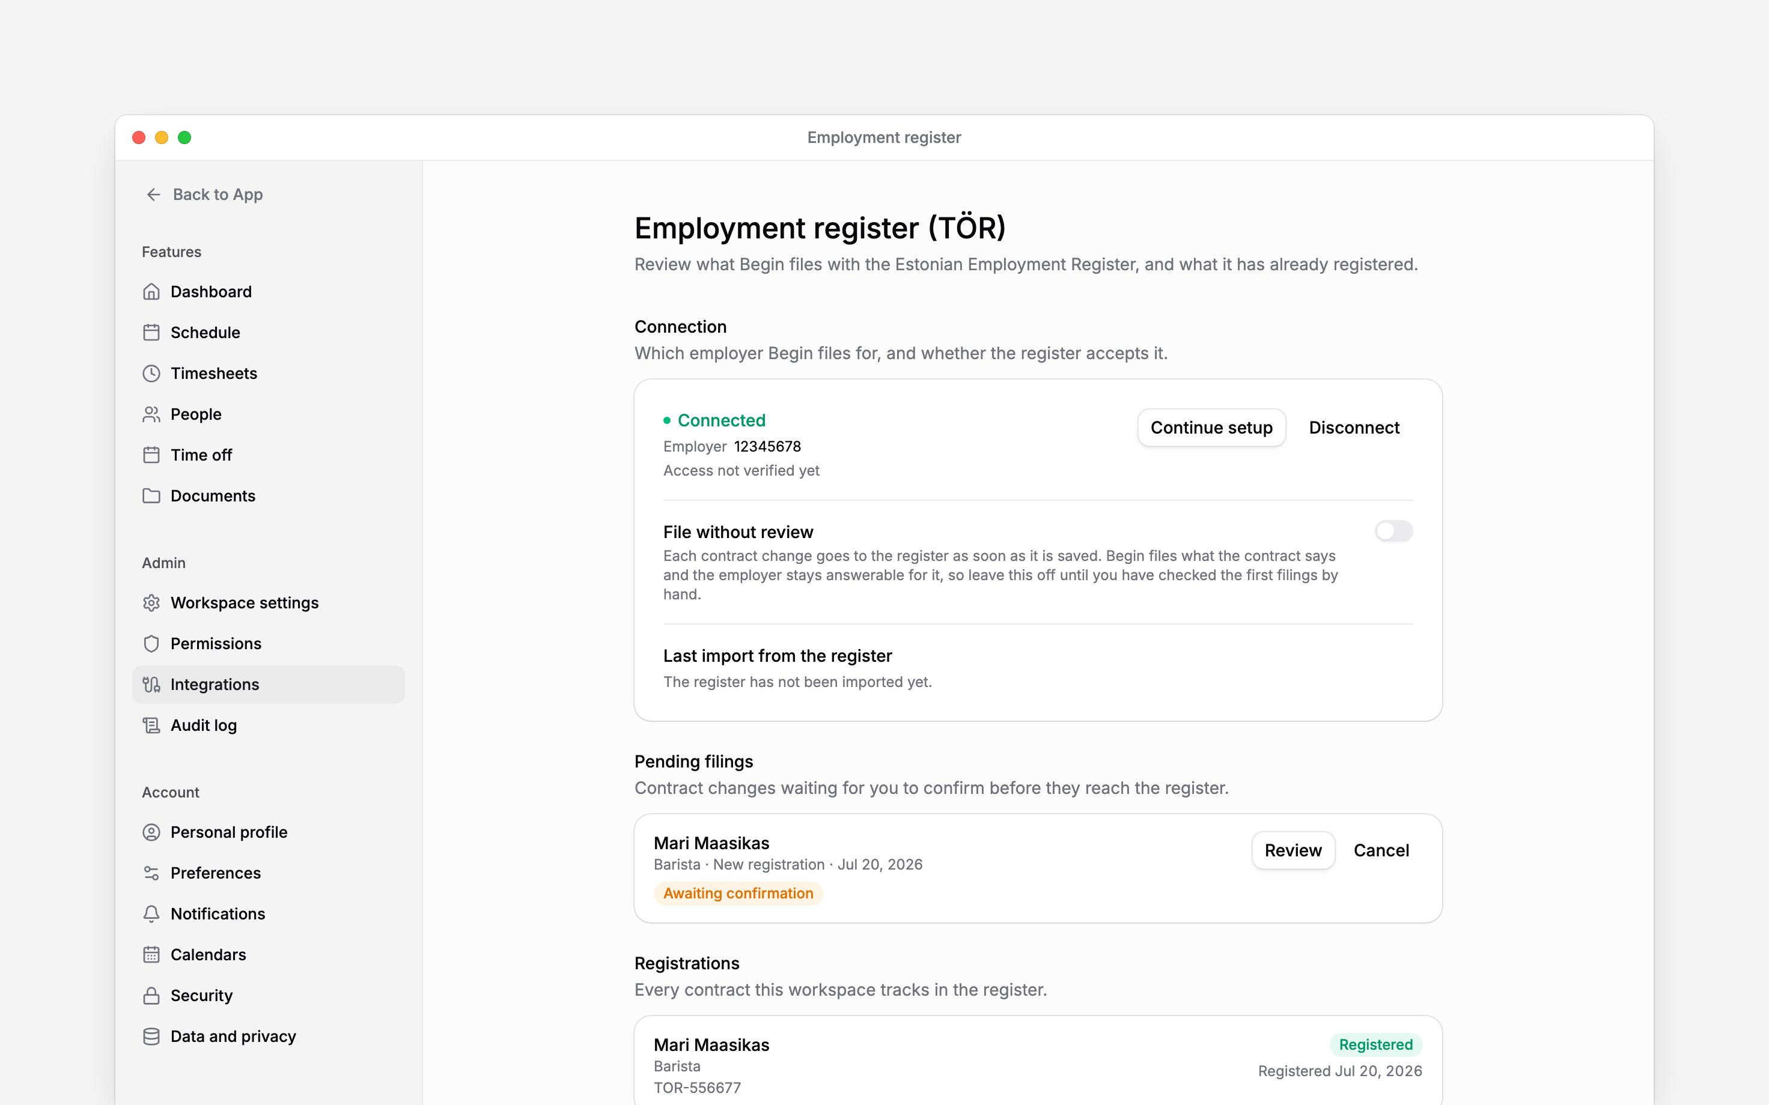Click the Audit log scroll icon
Viewport: 1769px width, 1105px height.
coord(151,725)
